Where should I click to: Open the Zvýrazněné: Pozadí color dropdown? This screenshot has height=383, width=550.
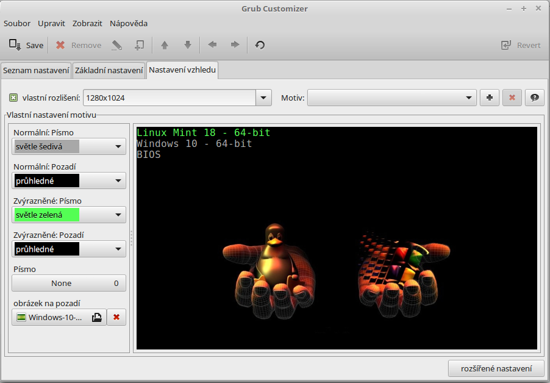[68, 249]
